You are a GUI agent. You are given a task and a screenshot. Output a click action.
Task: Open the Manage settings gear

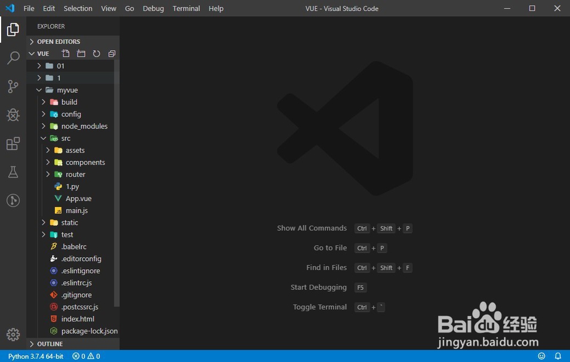(13, 335)
